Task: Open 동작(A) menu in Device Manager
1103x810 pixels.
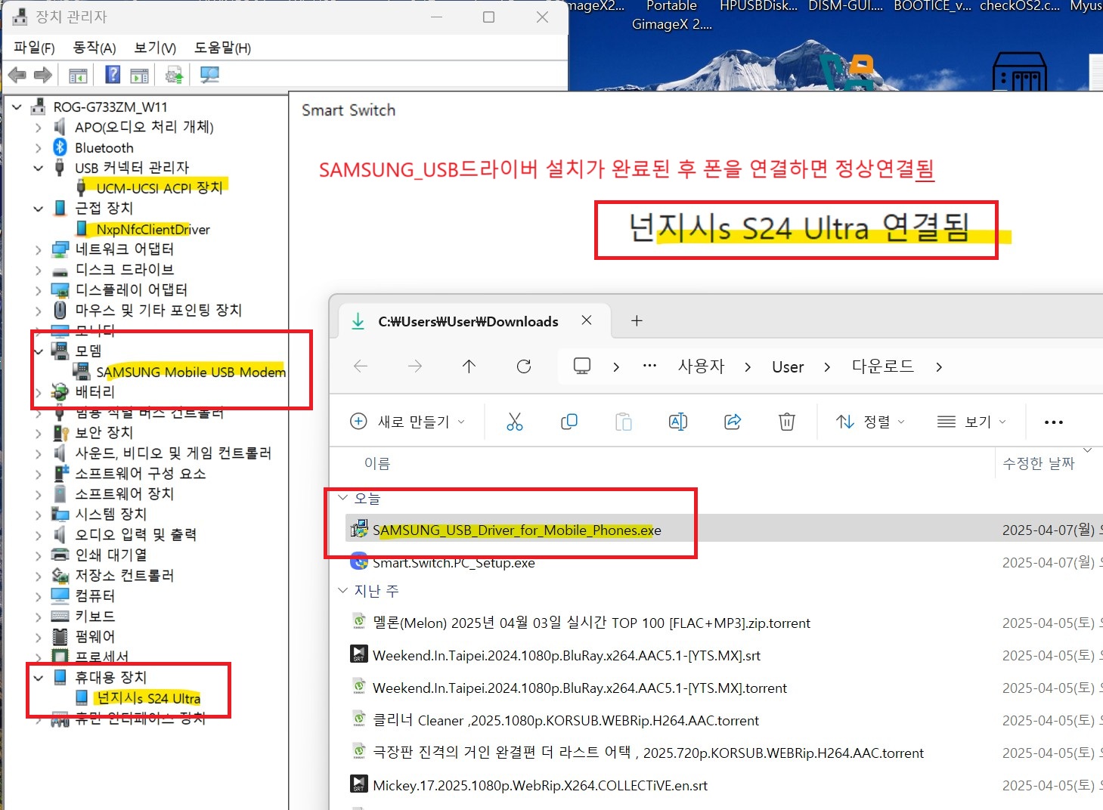Action: coord(94,48)
